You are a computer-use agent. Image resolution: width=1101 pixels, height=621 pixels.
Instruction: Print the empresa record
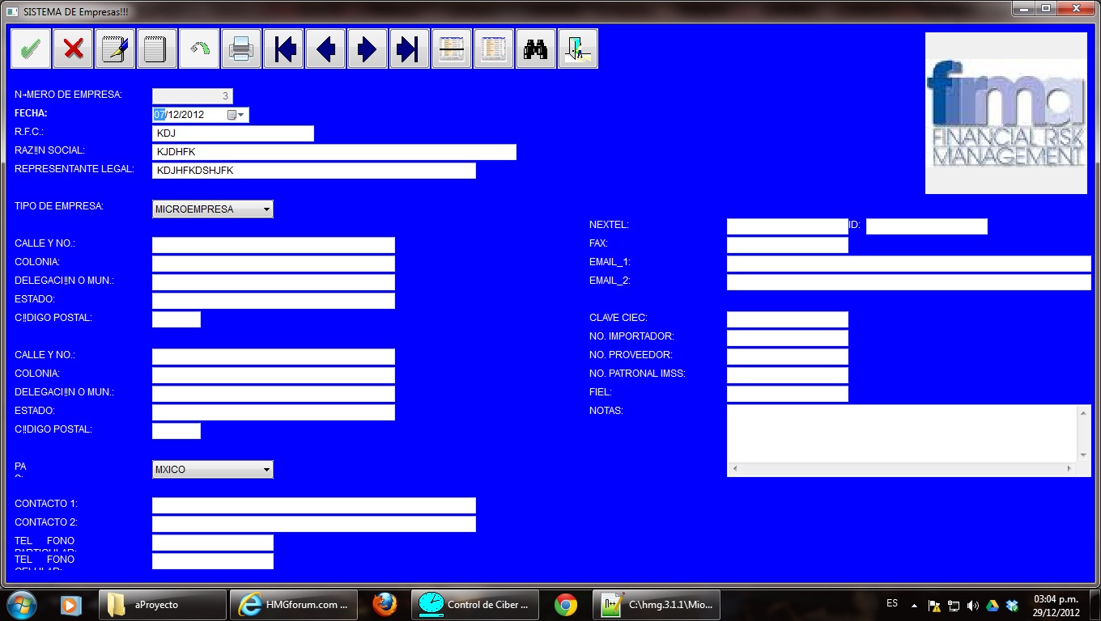(x=240, y=49)
